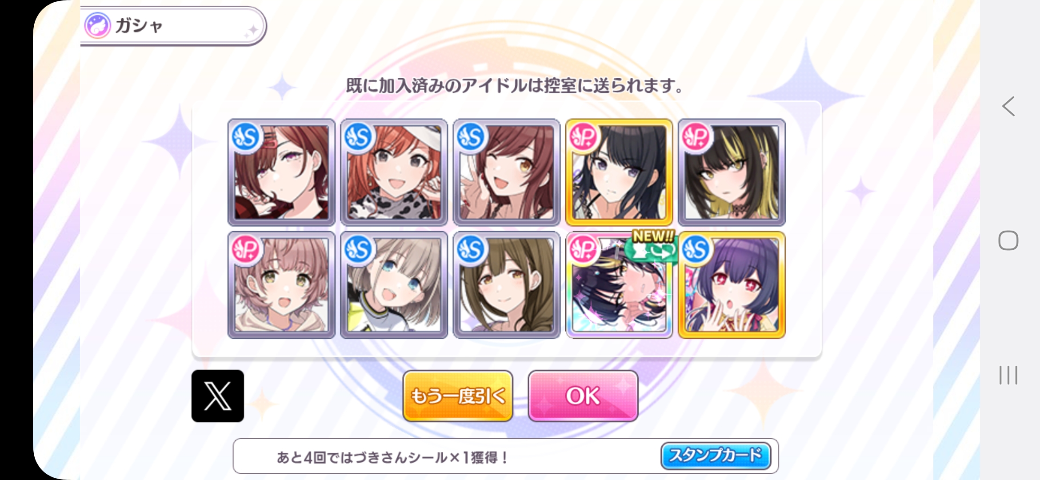
Task: Tap the NEW!! badge on idol card
Action: (653, 236)
